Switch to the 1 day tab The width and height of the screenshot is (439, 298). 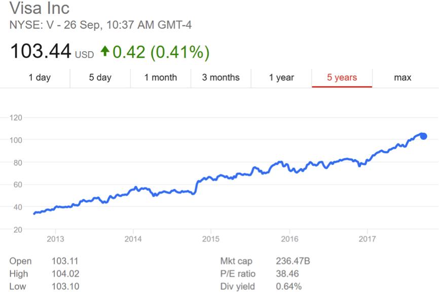[x=40, y=78]
